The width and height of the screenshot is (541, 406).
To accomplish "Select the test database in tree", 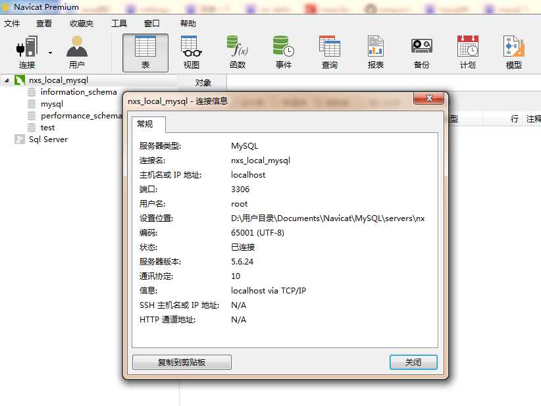I will 47,128.
